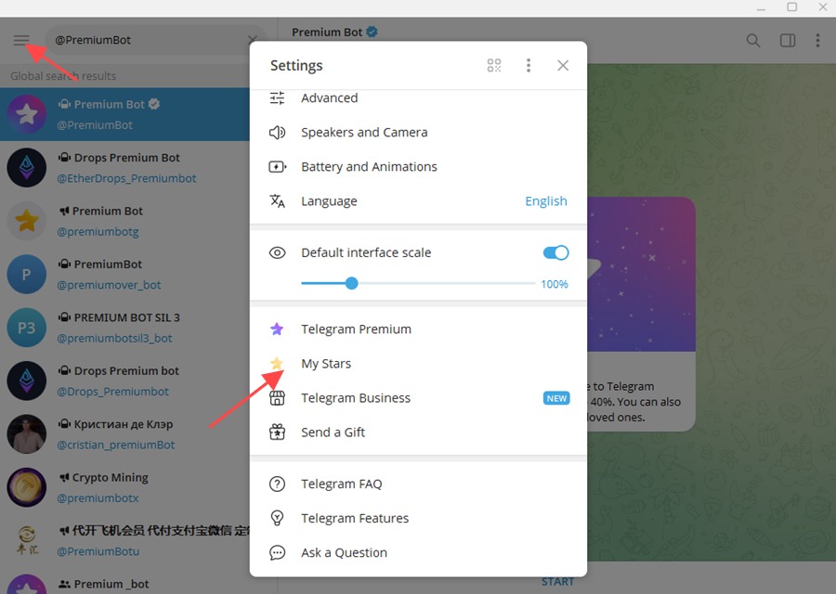Viewport: 836px width, 594px height.
Task: Click the interface scale slider handle
Action: (x=351, y=283)
